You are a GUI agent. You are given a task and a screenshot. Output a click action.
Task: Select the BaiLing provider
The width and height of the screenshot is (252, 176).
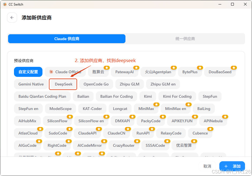[x=204, y=109]
